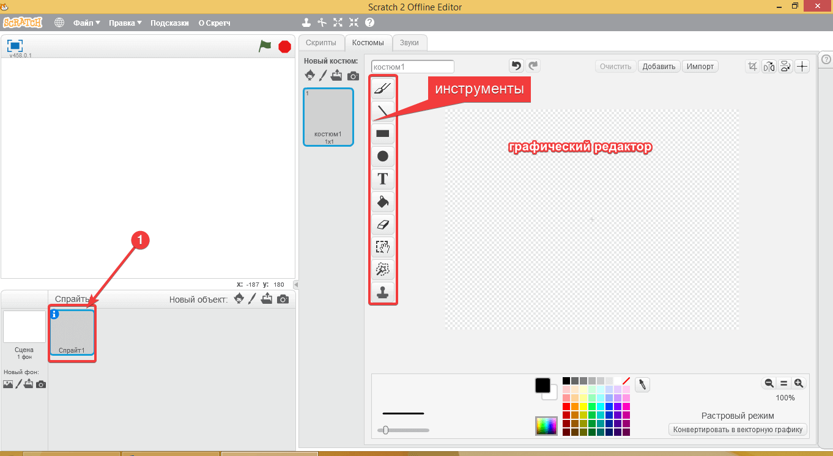Open Спрайт1 info button
The width and height of the screenshot is (833, 456).
54,314
